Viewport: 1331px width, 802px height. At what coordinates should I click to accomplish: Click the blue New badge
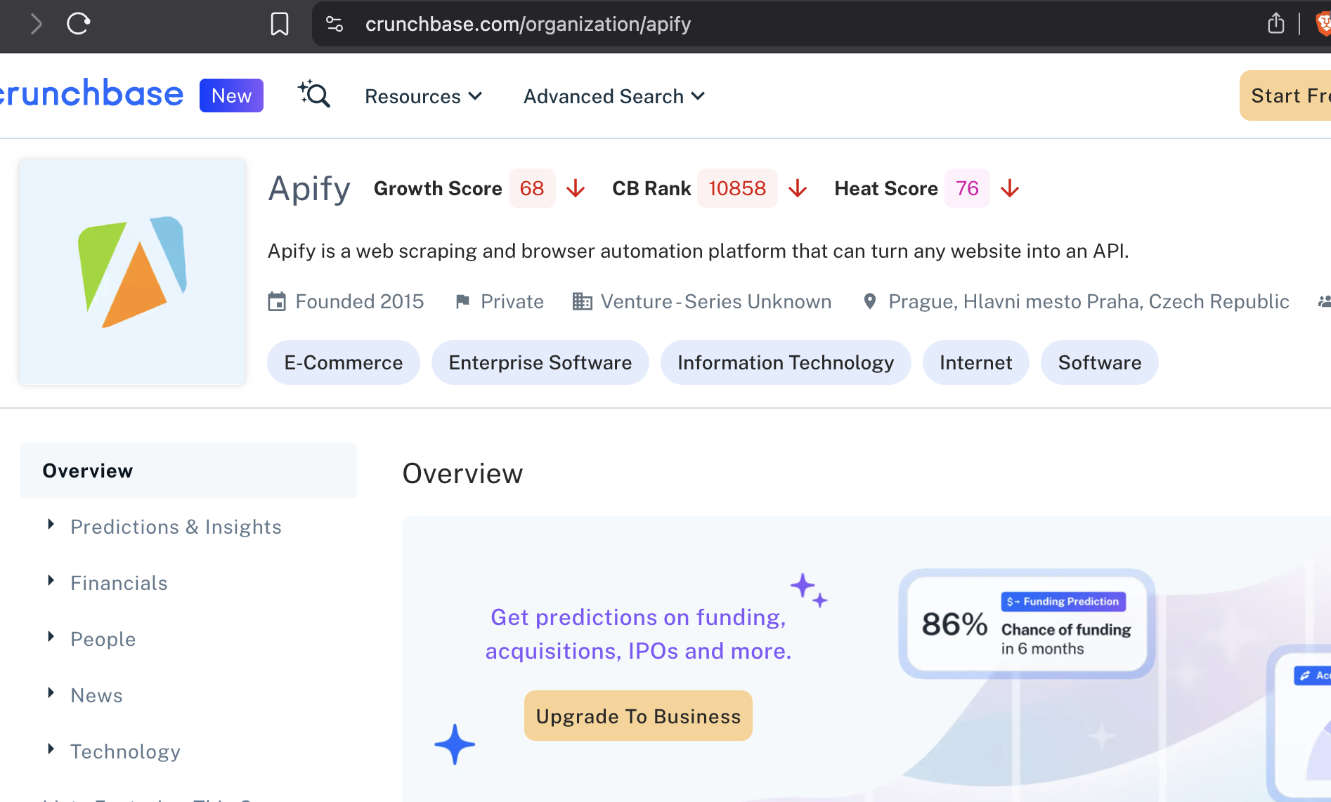point(231,96)
